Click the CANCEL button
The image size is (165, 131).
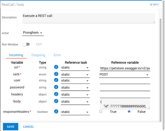coord(29,127)
